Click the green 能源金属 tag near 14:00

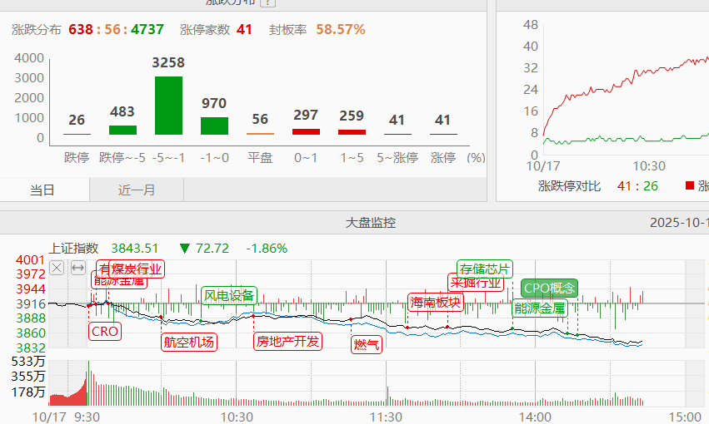[539, 308]
